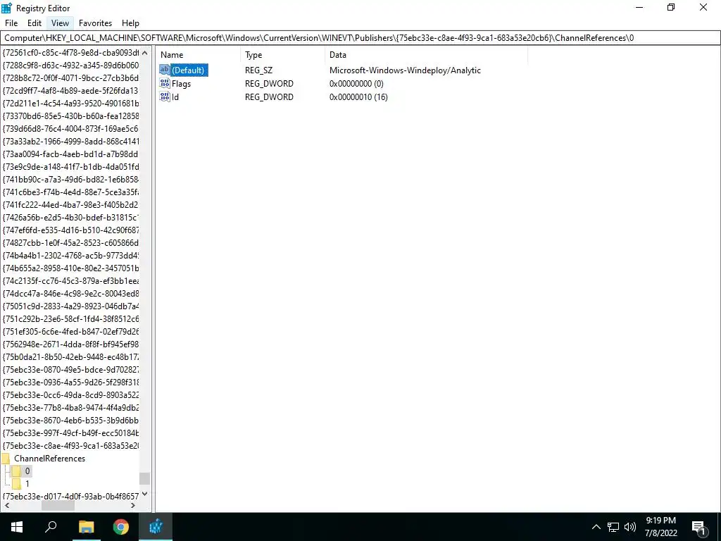Click the Registry Editor taskbar icon
The image size is (721, 541).
pyautogui.click(x=156, y=527)
